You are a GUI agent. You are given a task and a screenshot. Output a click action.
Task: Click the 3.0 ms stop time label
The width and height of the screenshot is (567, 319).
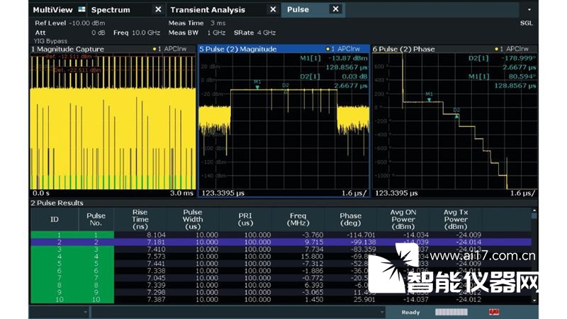pyautogui.click(x=182, y=193)
